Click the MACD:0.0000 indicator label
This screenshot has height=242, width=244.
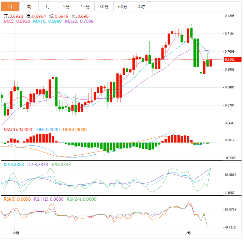click(x=18, y=130)
